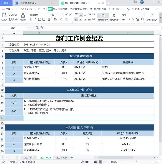The width and height of the screenshot is (162, 164).
Task: Expand the Name Box dropdown arrow
Action: click(27, 28)
